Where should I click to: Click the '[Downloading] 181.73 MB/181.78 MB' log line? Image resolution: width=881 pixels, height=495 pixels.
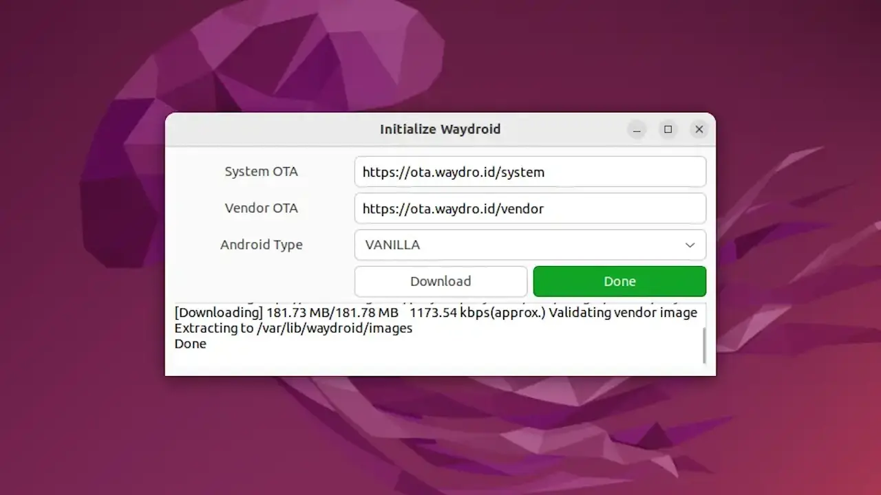[436, 313]
